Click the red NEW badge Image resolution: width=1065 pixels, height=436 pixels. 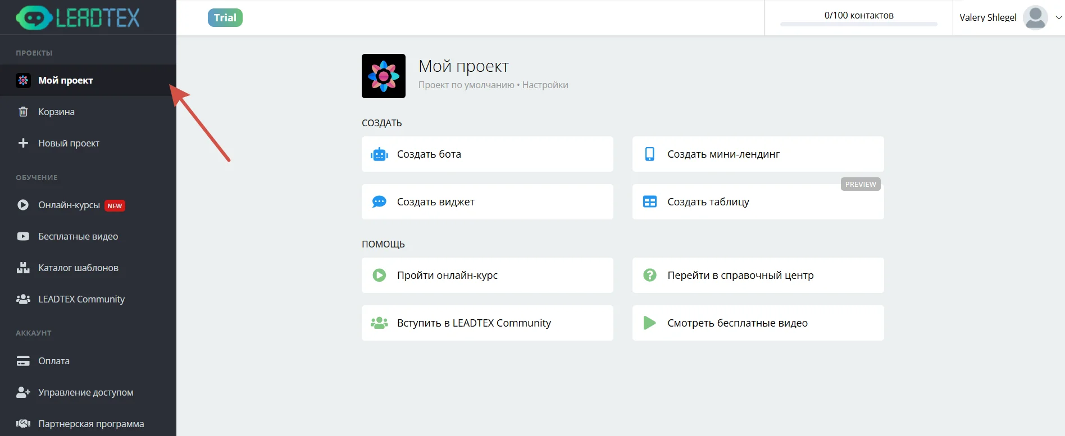115,206
